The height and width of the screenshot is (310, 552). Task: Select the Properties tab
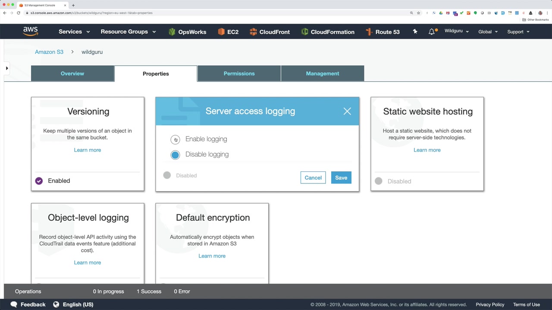tap(156, 74)
